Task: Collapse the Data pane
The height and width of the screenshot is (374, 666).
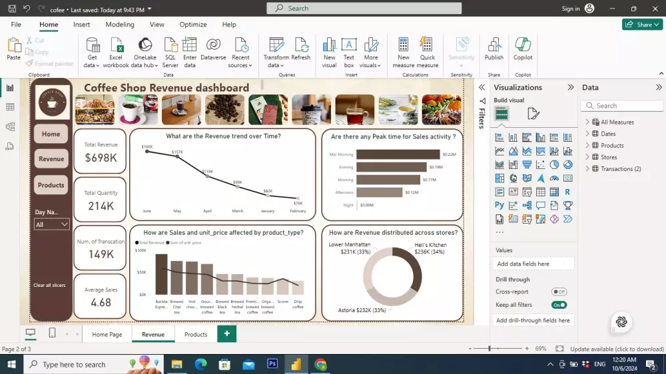Action: click(x=659, y=87)
